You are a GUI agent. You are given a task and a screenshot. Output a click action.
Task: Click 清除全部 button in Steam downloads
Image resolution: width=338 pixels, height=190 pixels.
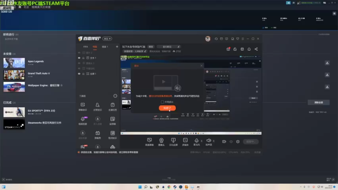[x=319, y=102]
